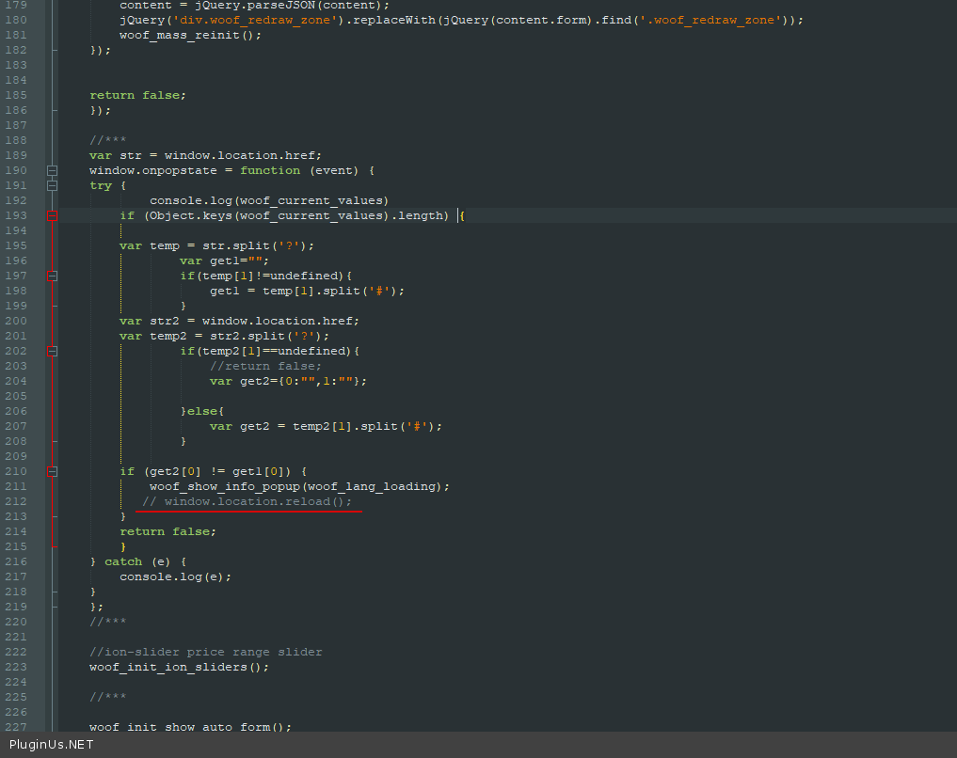
Task: Click line number 216 in the gutter
Action: tap(16, 561)
